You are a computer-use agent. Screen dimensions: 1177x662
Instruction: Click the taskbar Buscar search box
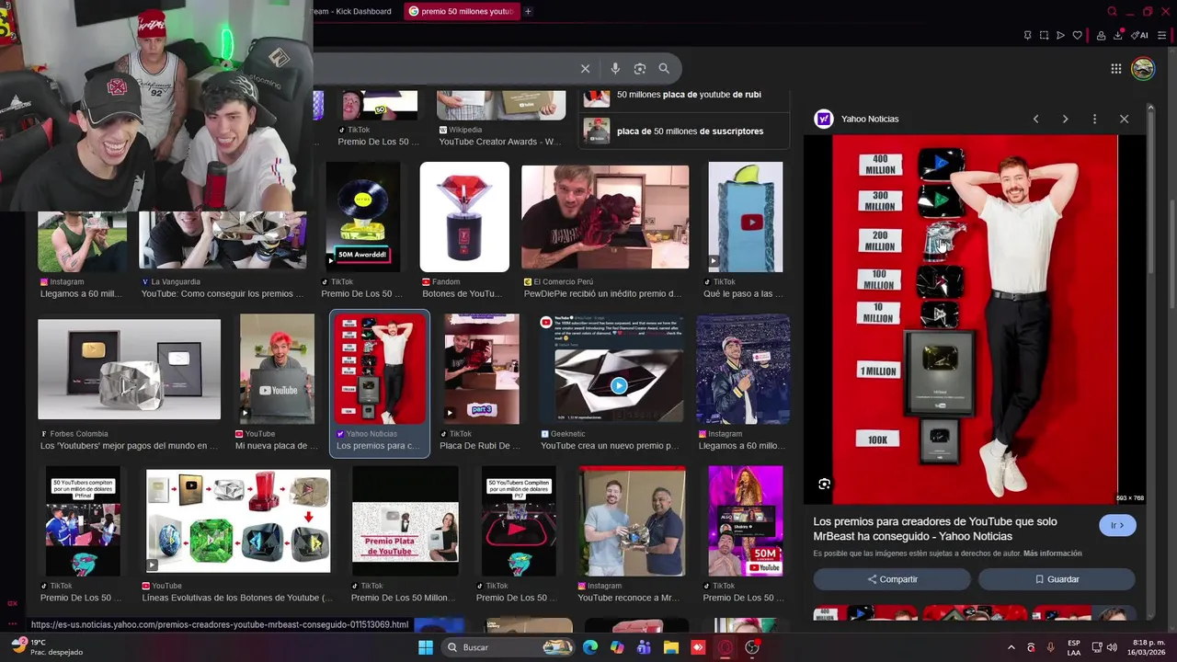(x=509, y=647)
